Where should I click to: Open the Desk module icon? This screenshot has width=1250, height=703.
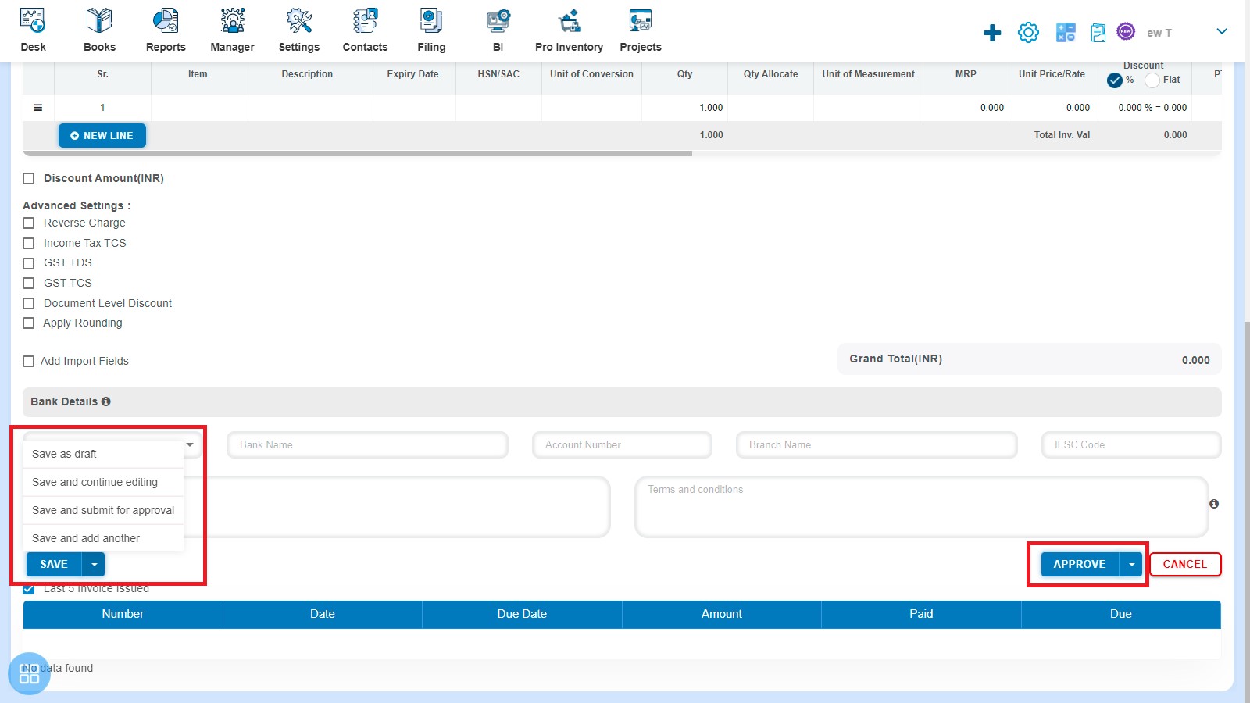(x=33, y=20)
